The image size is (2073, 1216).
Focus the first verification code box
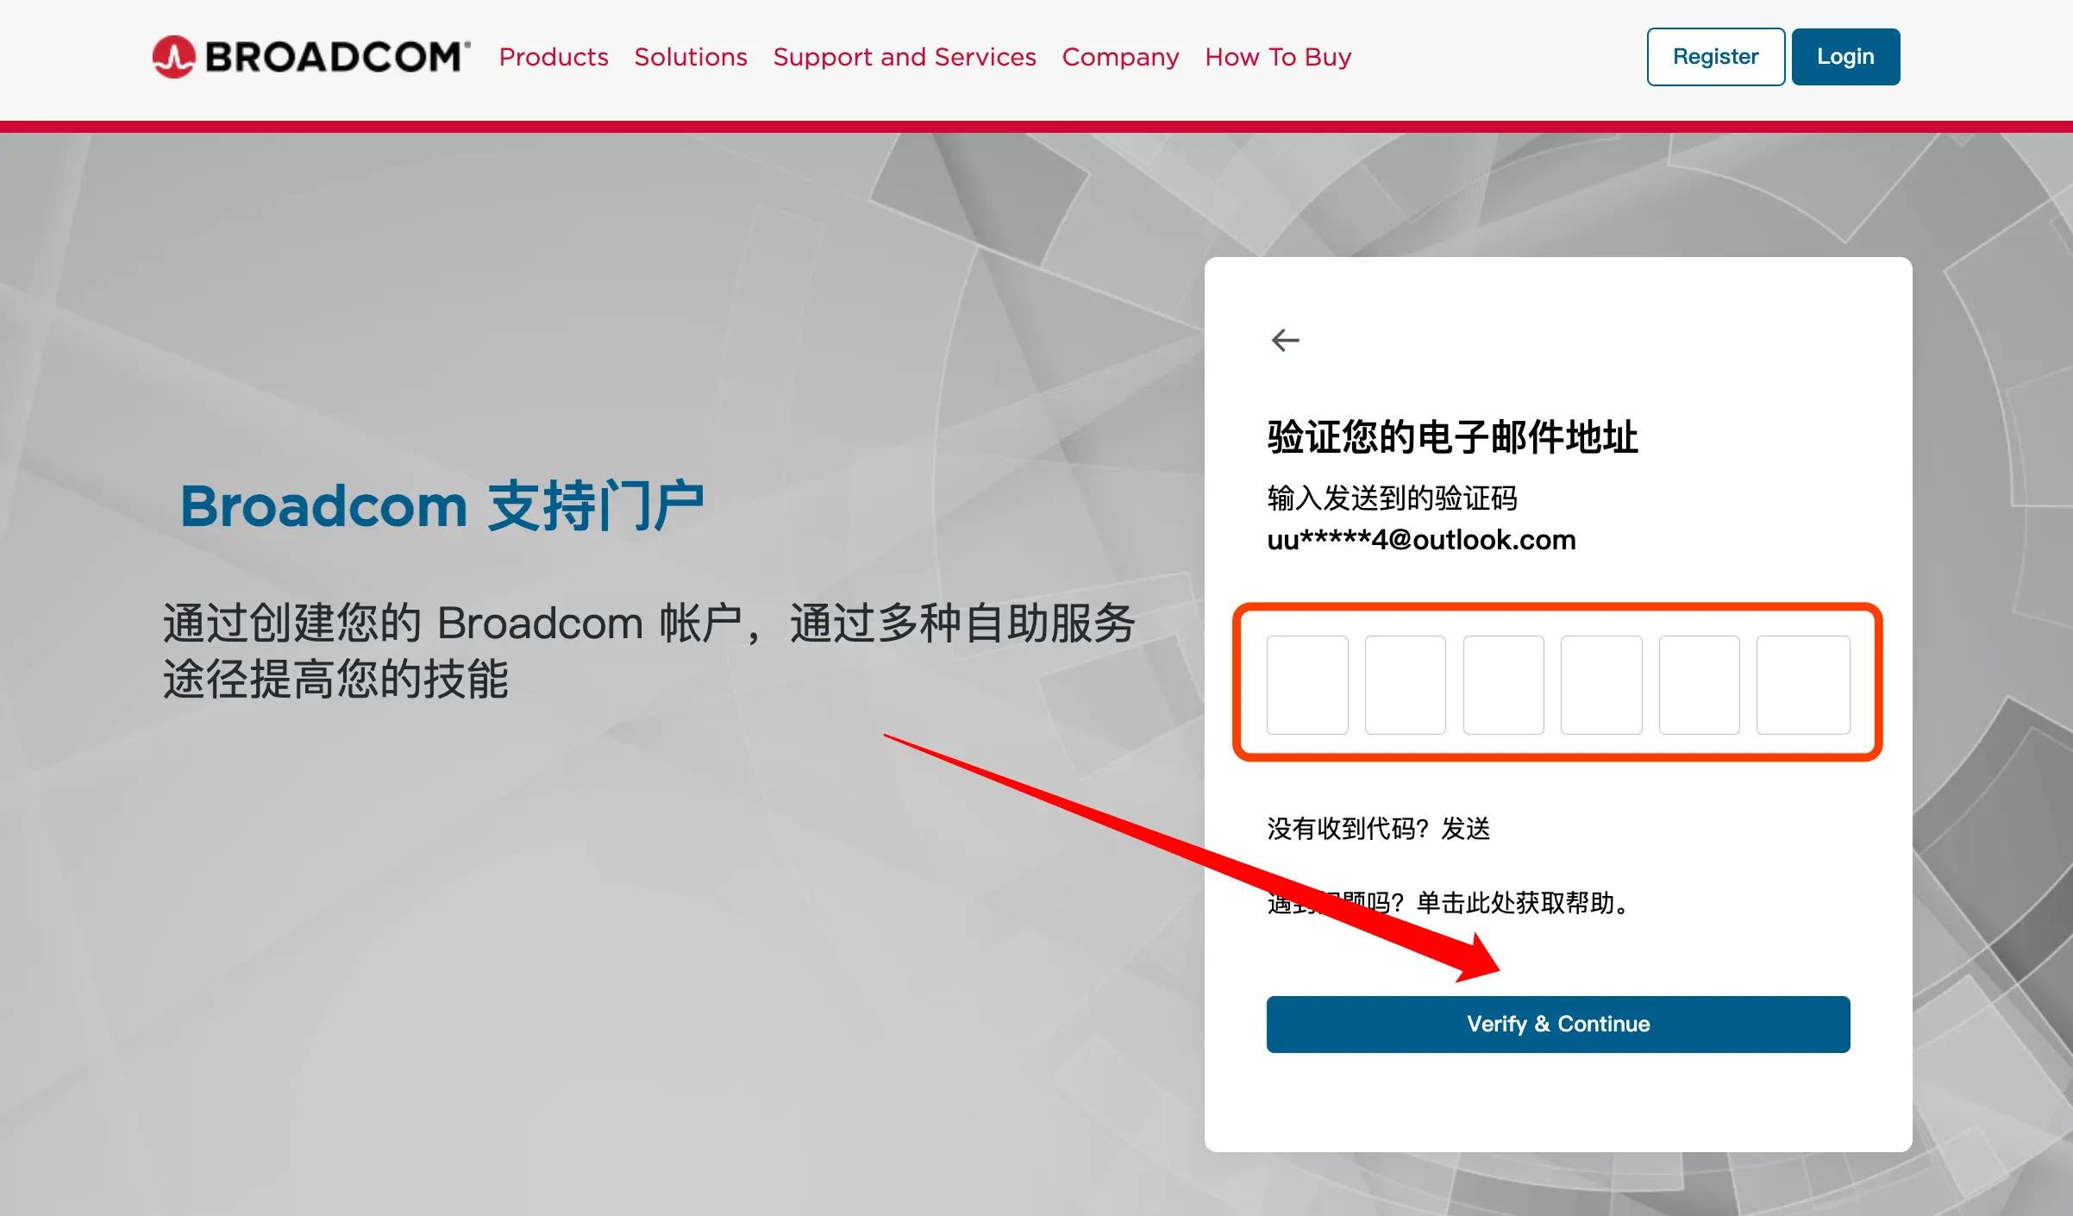[x=1307, y=685]
